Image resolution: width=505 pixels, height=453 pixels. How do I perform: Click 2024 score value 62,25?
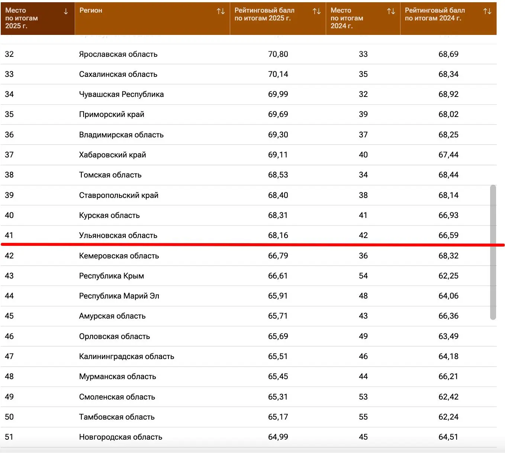[x=448, y=276]
